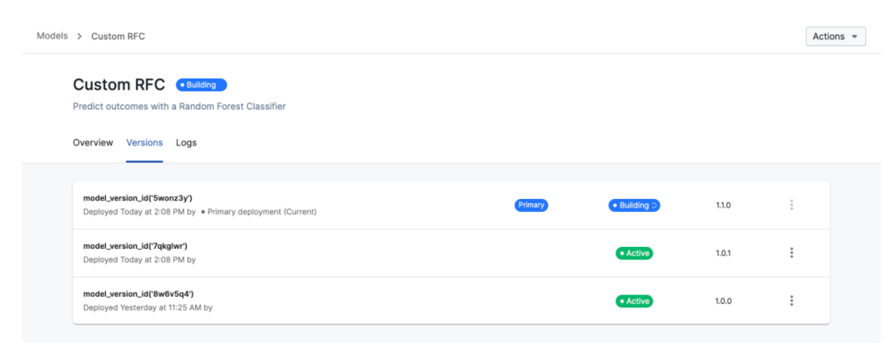
Task: Click Active status badge for version 1.0.1
Action: 634,253
